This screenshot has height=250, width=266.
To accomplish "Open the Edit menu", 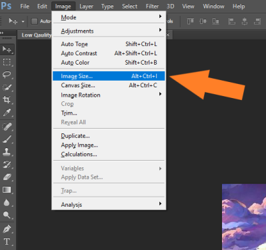I will click(42, 7).
